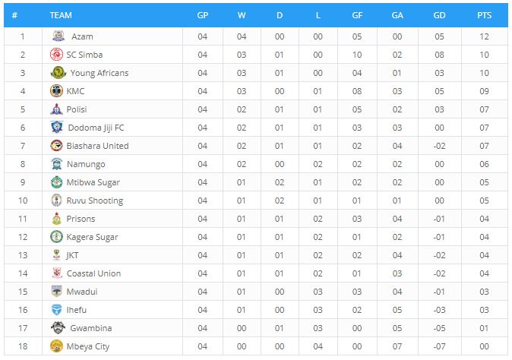
Task: Click the Ihefu blue shield logo
Action: tap(56, 310)
